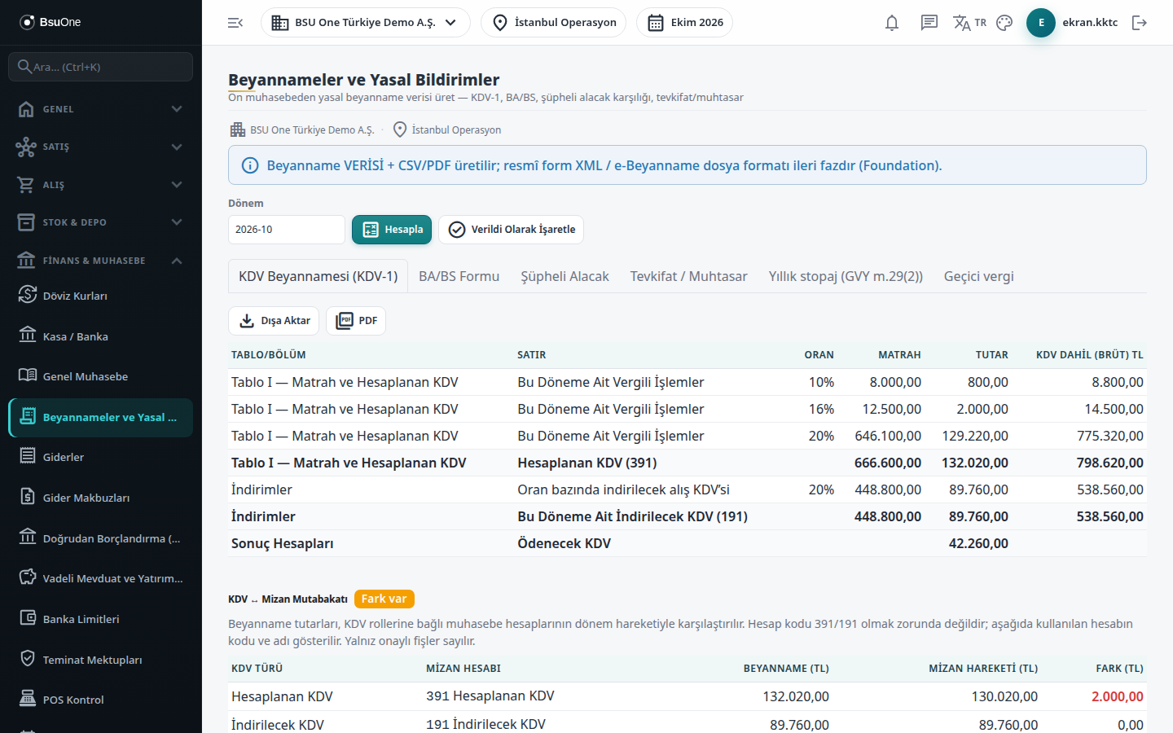Switch to Yıllık stopaj tab
Viewport: 1173px width, 733px height.
tap(846, 276)
